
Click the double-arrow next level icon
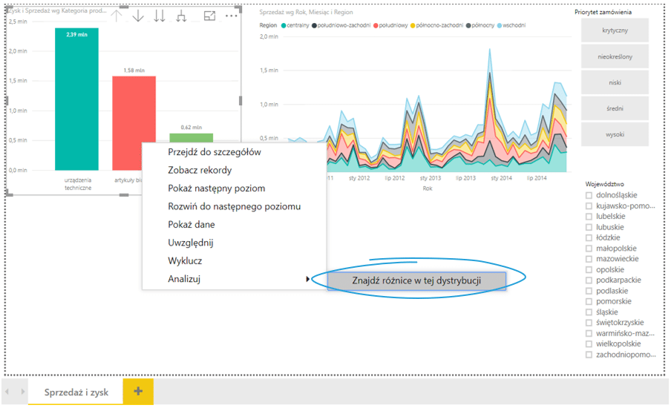point(160,16)
